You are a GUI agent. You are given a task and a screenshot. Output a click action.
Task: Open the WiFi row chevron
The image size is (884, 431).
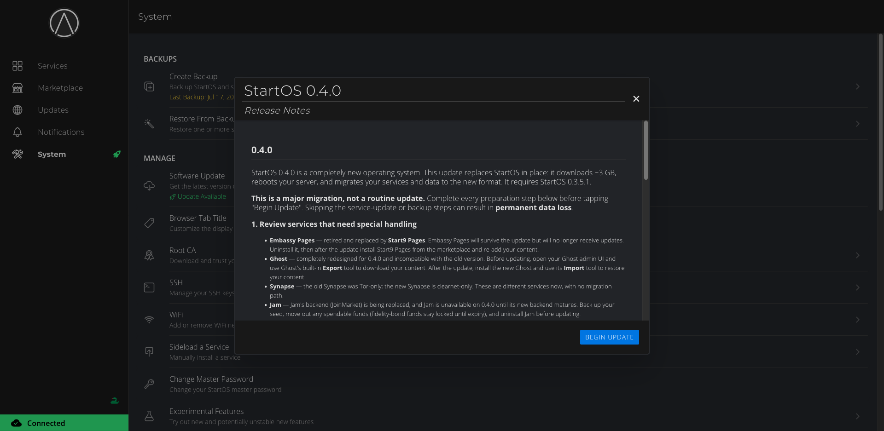[x=858, y=320]
